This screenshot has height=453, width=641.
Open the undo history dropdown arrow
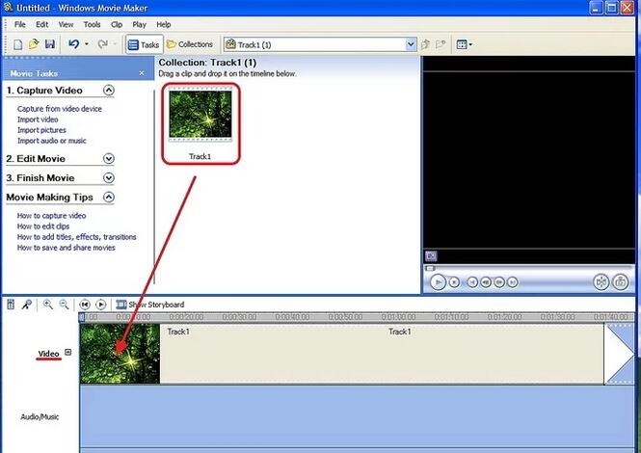[86, 44]
